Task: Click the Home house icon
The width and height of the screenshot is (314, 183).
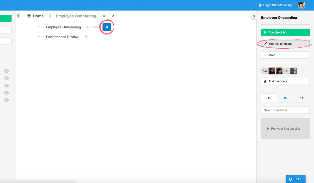Action: (29, 16)
